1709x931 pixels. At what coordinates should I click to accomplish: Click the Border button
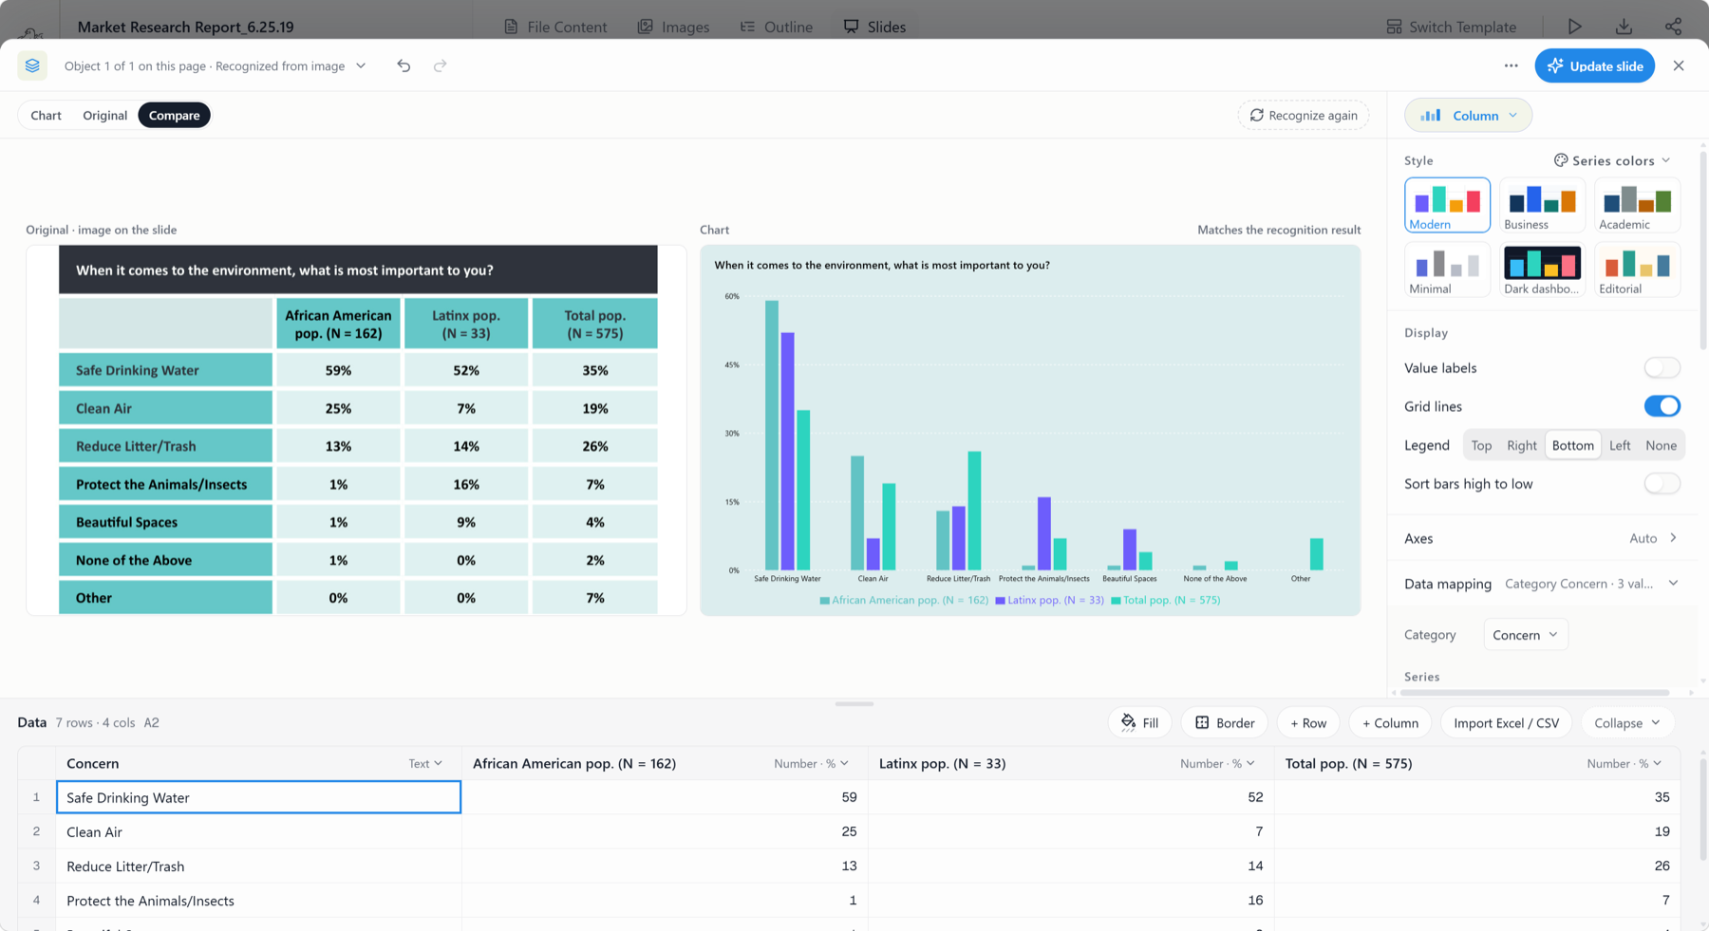click(1225, 722)
